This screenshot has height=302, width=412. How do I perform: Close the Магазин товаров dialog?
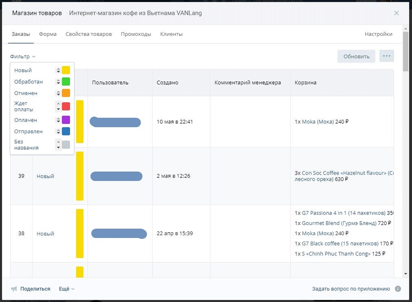click(396, 13)
